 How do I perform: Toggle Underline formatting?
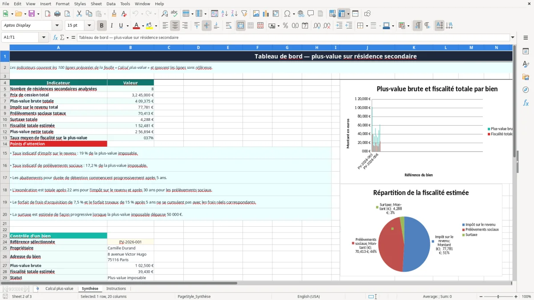pyautogui.click(x=121, y=25)
